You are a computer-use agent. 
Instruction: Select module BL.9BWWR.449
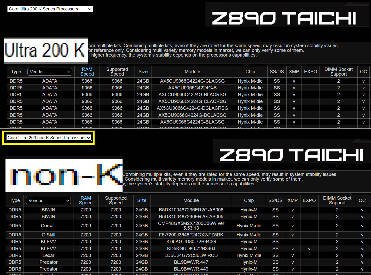191,269
